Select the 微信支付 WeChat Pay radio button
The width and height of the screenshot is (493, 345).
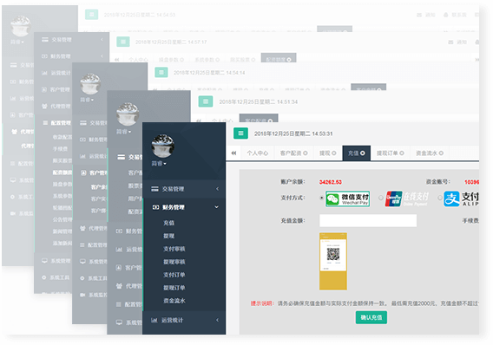[x=321, y=198]
